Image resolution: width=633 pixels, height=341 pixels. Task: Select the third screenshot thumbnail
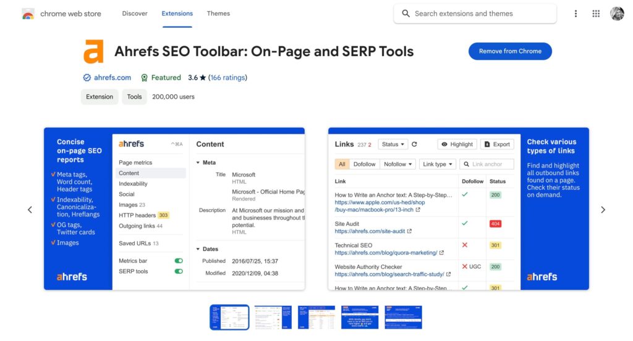316,317
